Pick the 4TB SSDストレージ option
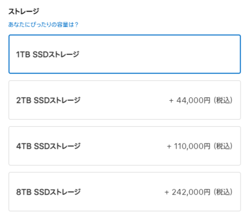The width and height of the screenshot is (247, 217). point(125,146)
